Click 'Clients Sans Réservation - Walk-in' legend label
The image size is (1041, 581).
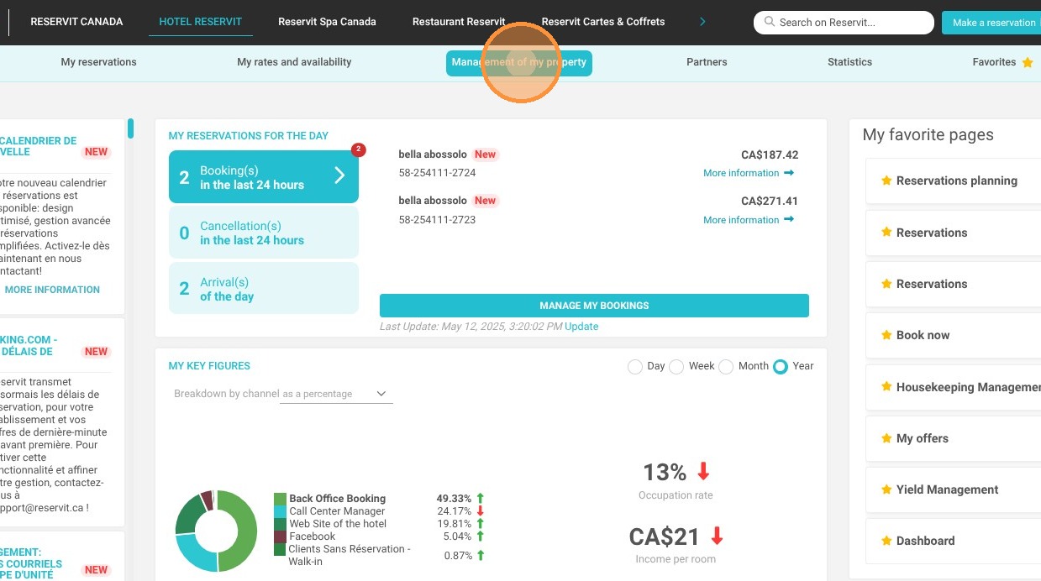point(350,555)
